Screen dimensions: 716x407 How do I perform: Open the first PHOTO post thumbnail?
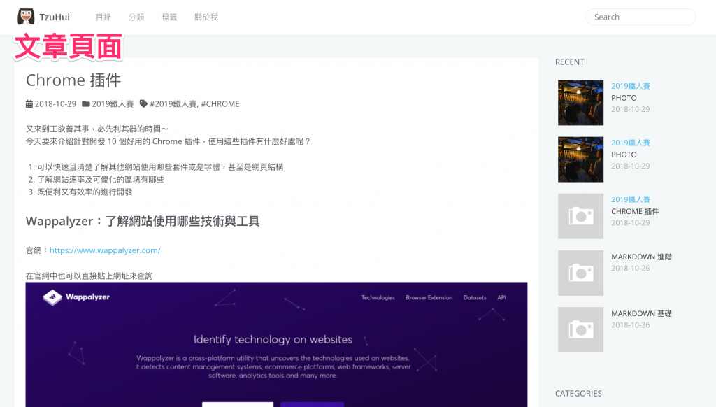(580, 103)
